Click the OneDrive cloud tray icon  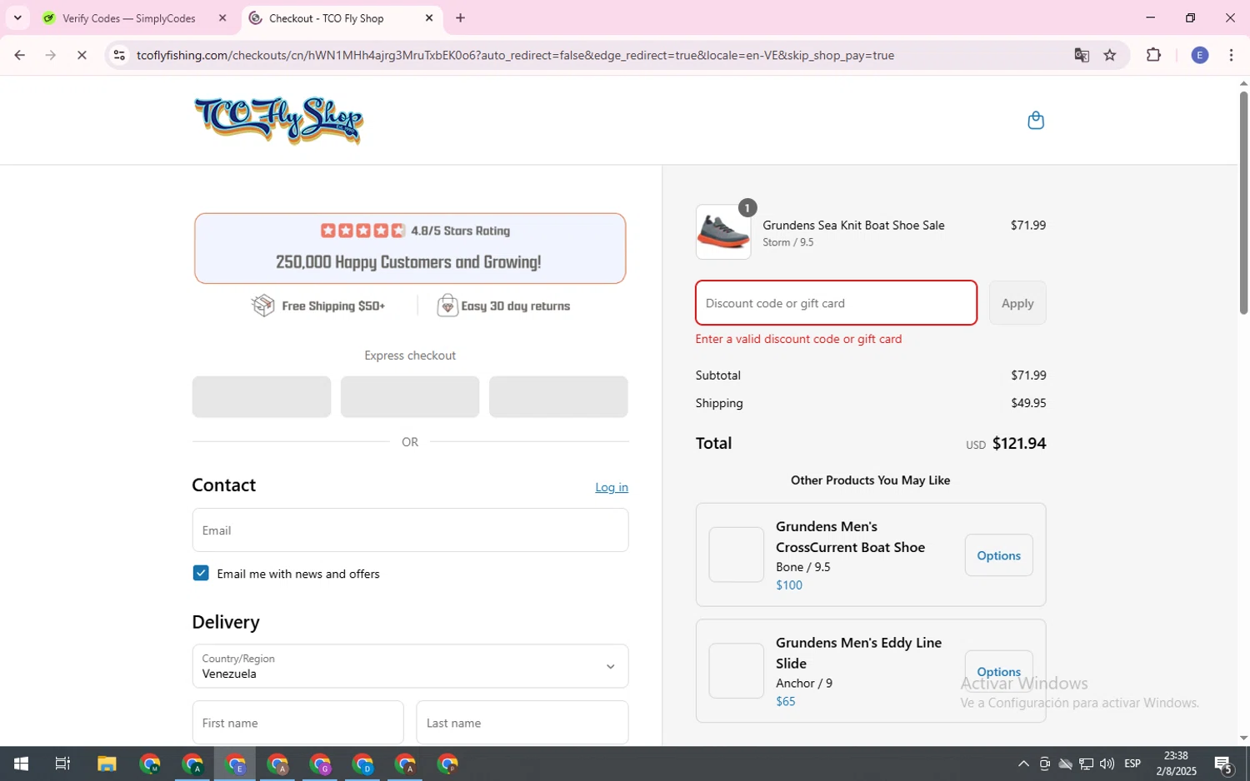[1066, 764]
